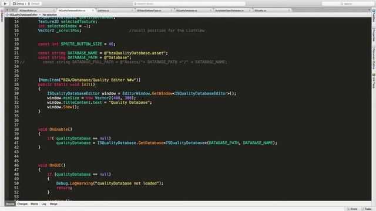Navigate to previous document tab arrow

point(8,11)
